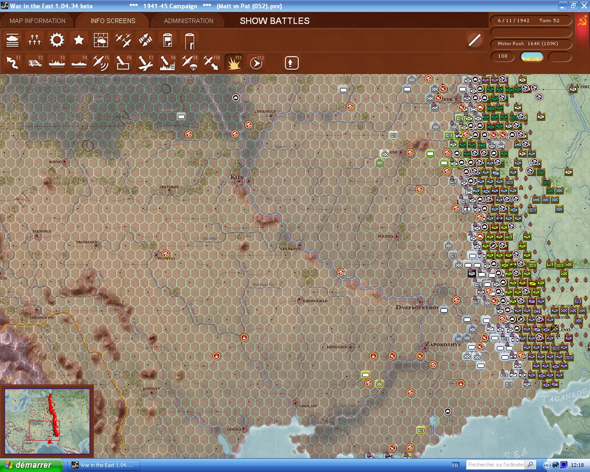Click the Chernigov city label
Viewport: 590px width, 472px height.
pyautogui.click(x=265, y=112)
